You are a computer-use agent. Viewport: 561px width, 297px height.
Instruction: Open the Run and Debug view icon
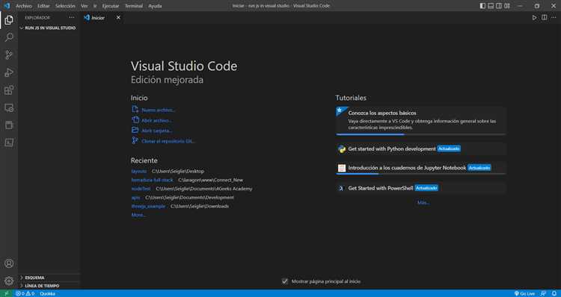(9, 72)
